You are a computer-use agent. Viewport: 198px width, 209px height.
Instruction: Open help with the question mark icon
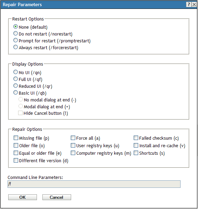coord(189,4)
